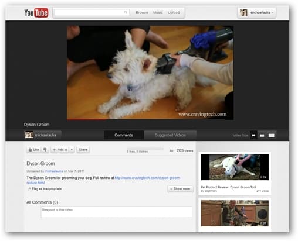Screen dimensions: 298x241
Task: Open the michaelaulia account dropdown in header
Action: point(257,13)
